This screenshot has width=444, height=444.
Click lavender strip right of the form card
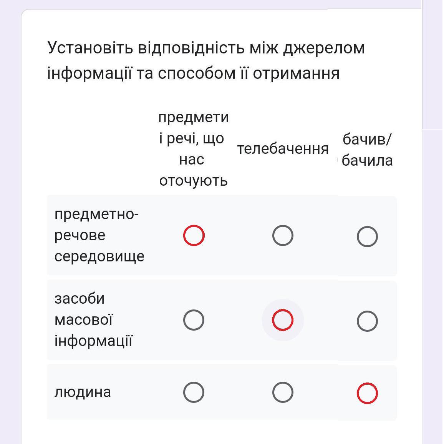pyautogui.click(x=433, y=269)
